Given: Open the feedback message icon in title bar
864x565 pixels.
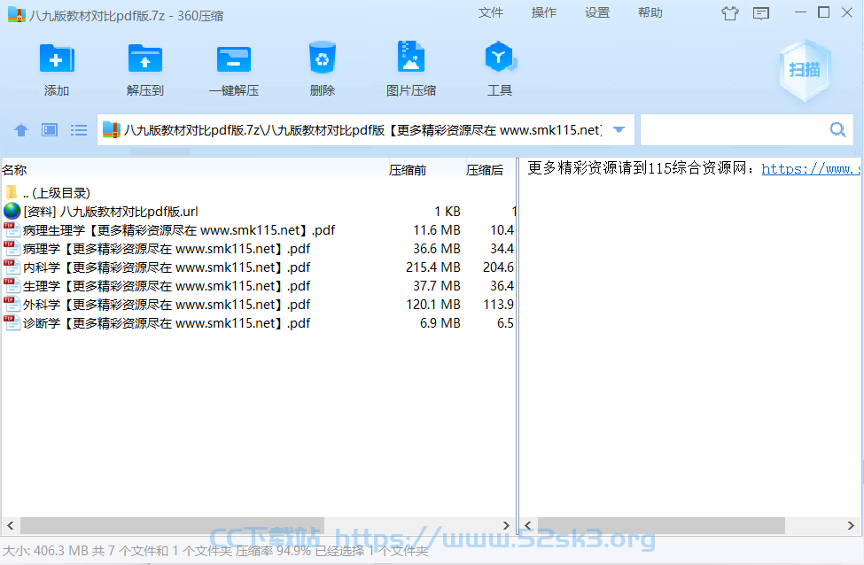Looking at the screenshot, I should click(761, 13).
